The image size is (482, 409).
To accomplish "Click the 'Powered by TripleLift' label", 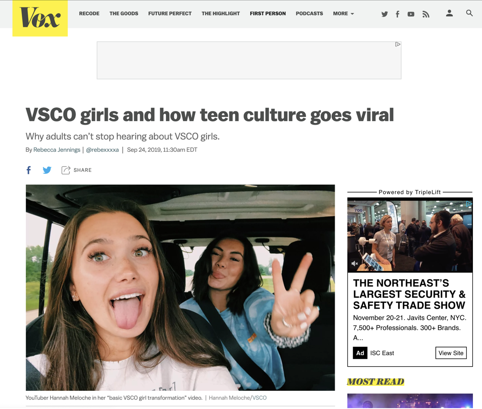I will [410, 192].
